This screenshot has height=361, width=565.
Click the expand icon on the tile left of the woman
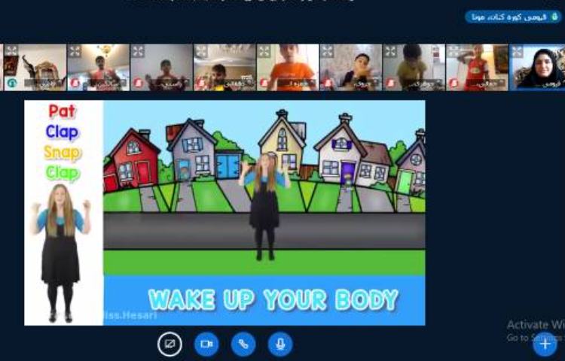pyautogui.click(x=454, y=51)
